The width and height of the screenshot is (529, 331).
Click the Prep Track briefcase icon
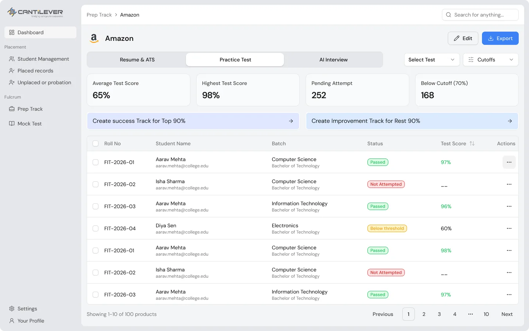[12, 109]
